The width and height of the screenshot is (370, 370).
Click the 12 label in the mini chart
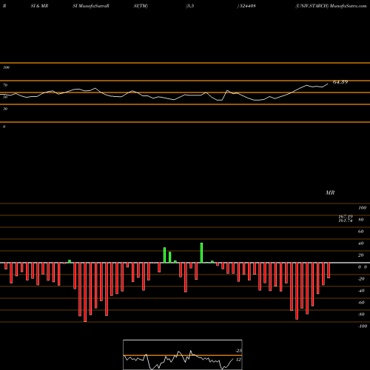point(238,360)
